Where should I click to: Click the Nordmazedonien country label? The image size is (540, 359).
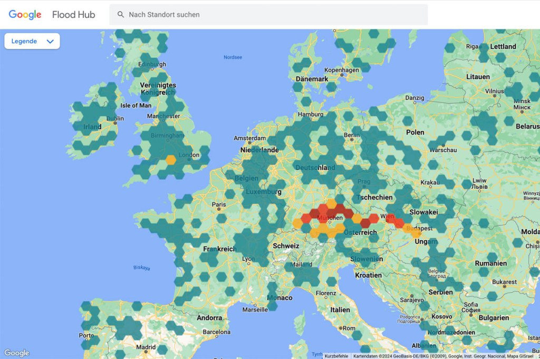coord(451,333)
